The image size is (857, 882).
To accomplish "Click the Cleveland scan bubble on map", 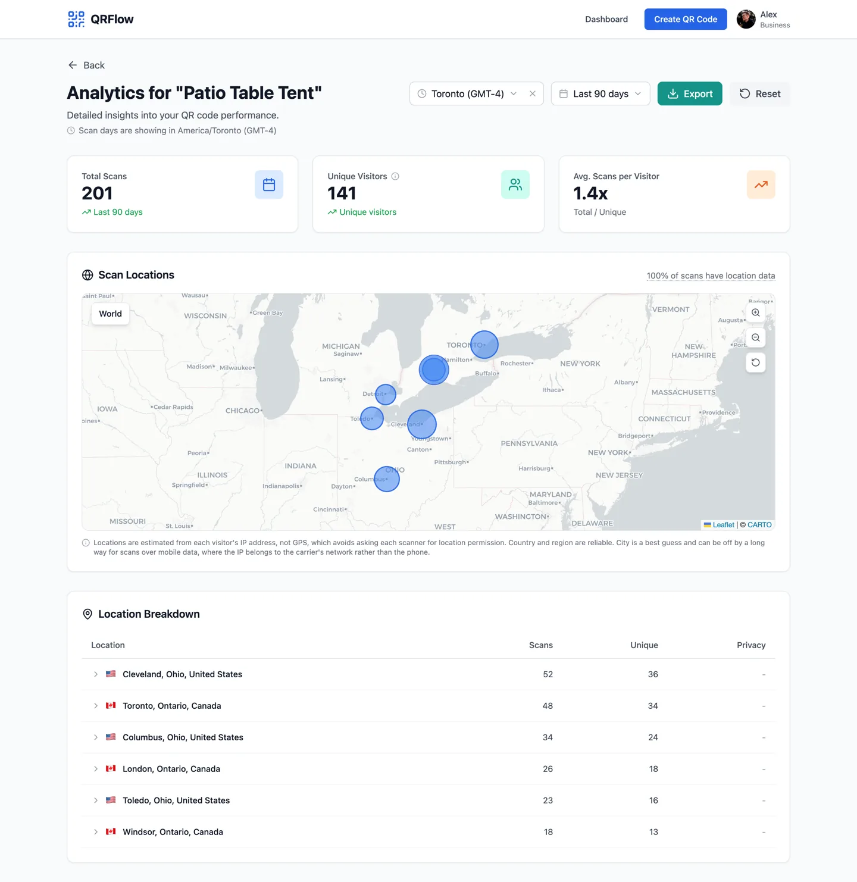I will coord(422,424).
